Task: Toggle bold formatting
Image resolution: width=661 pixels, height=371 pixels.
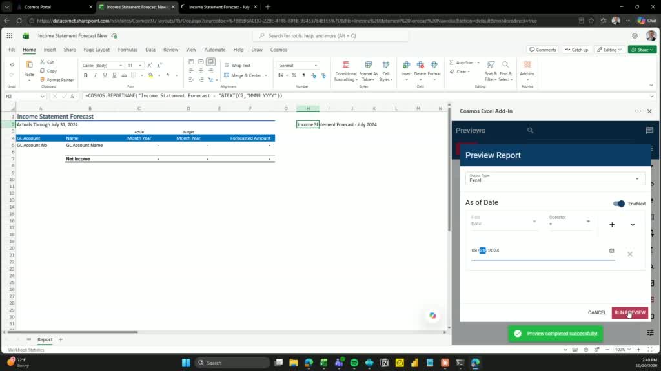Action: (86, 75)
